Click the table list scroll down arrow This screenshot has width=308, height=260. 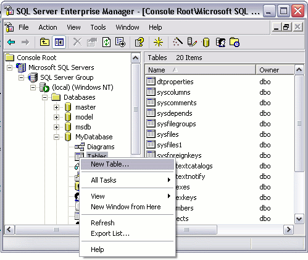(299, 219)
